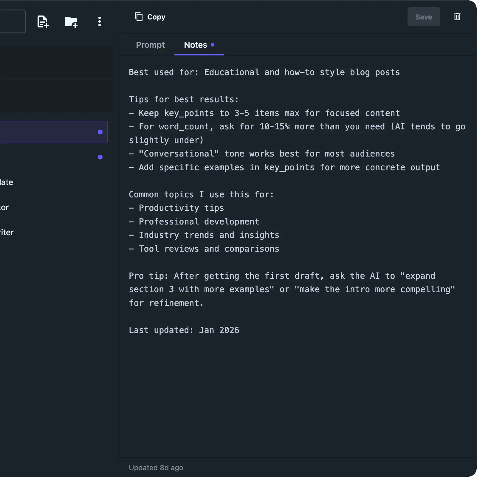Select the second dark sidebar card
Image resolution: width=477 pixels, height=477 pixels.
point(56,96)
